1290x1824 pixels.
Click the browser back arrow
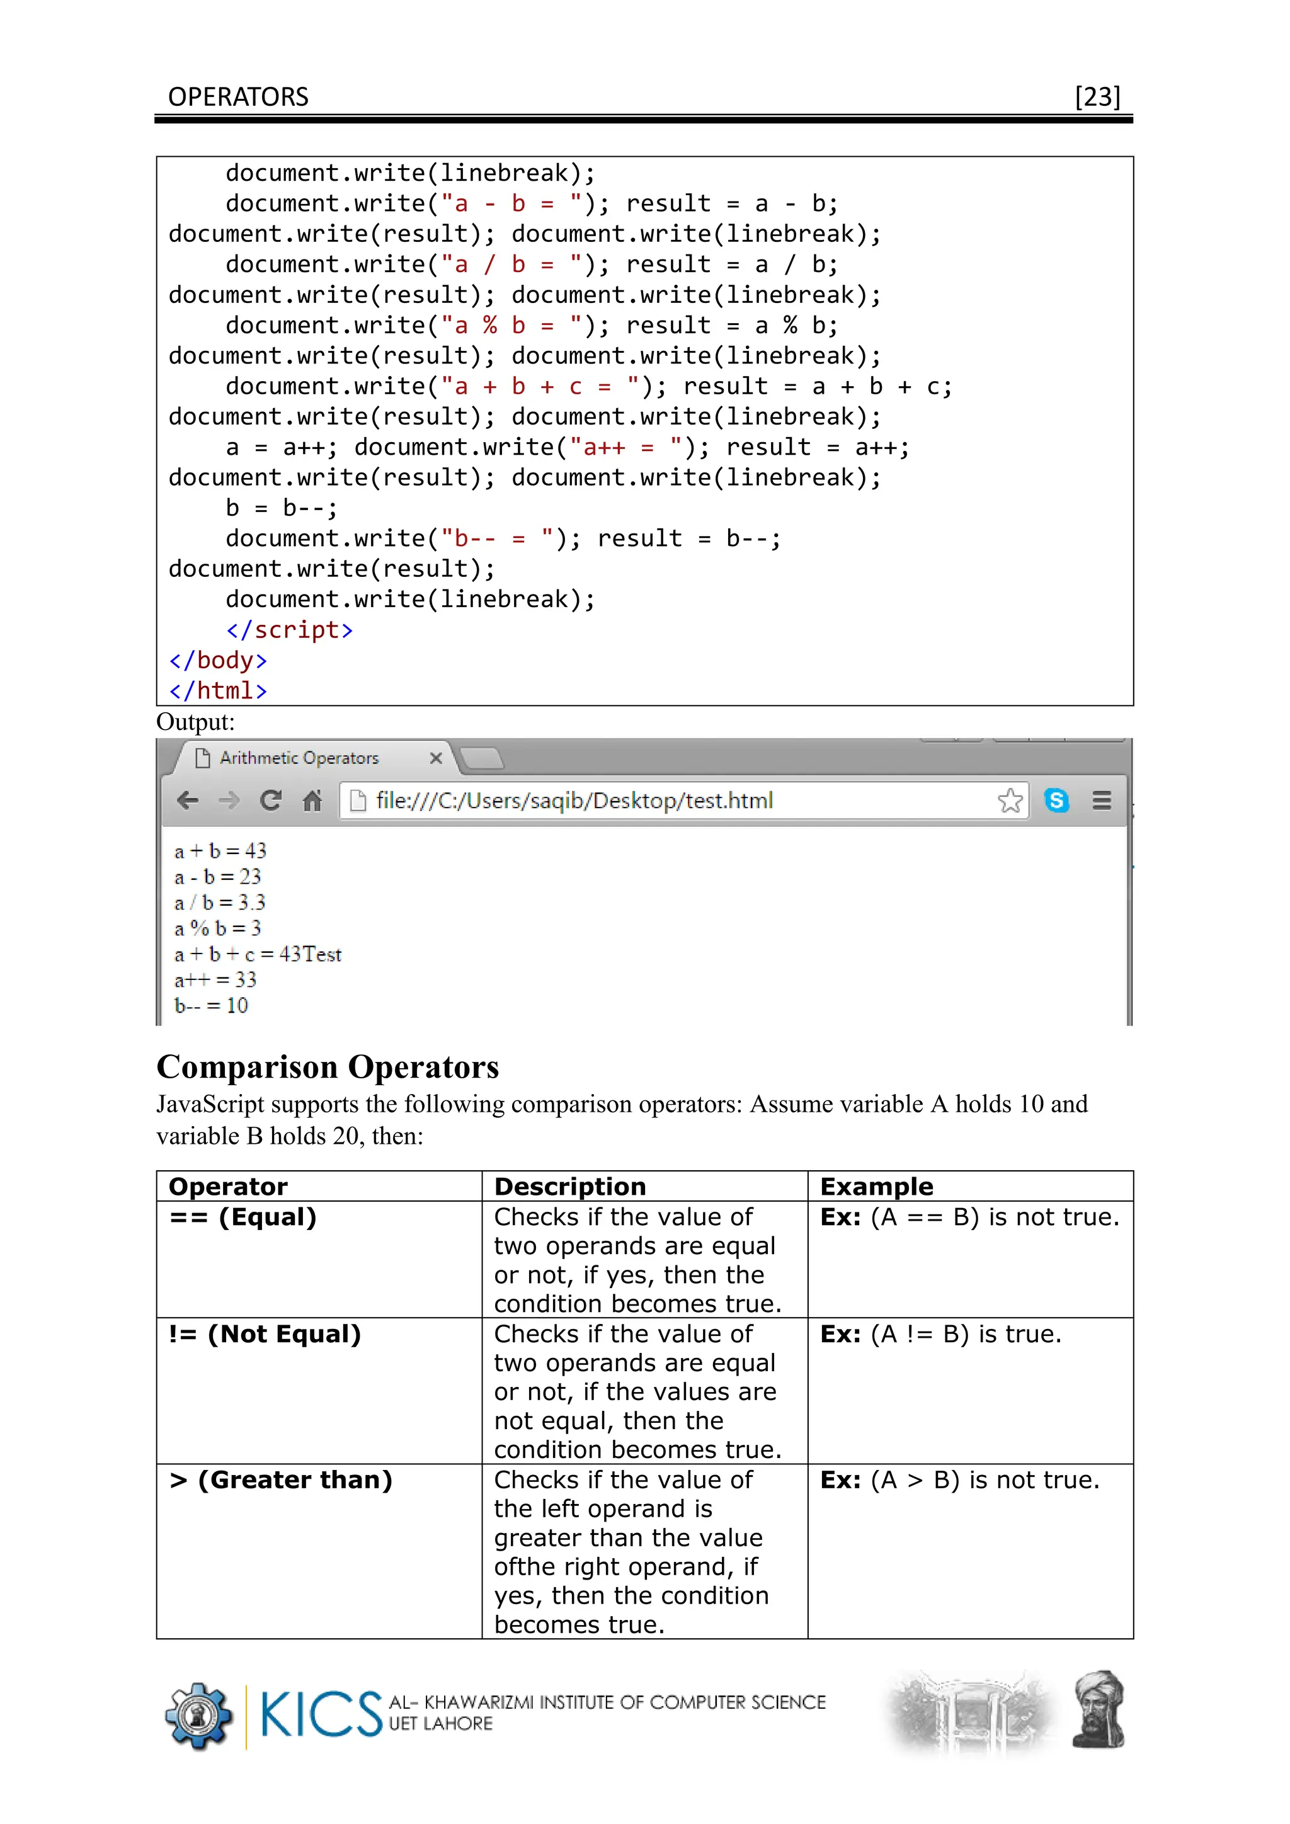tap(188, 800)
